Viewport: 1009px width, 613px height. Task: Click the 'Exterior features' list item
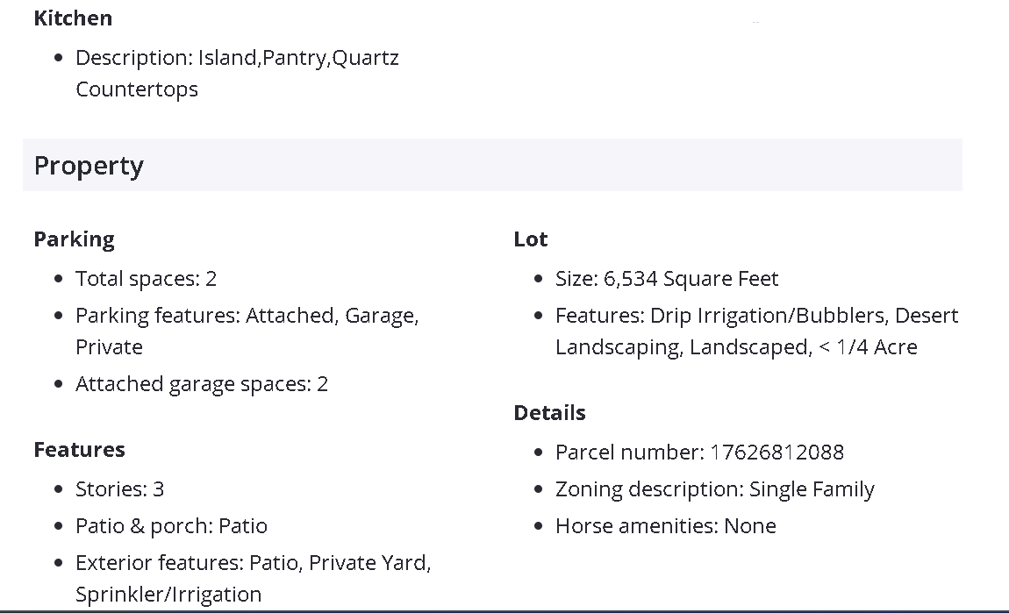coord(253,563)
